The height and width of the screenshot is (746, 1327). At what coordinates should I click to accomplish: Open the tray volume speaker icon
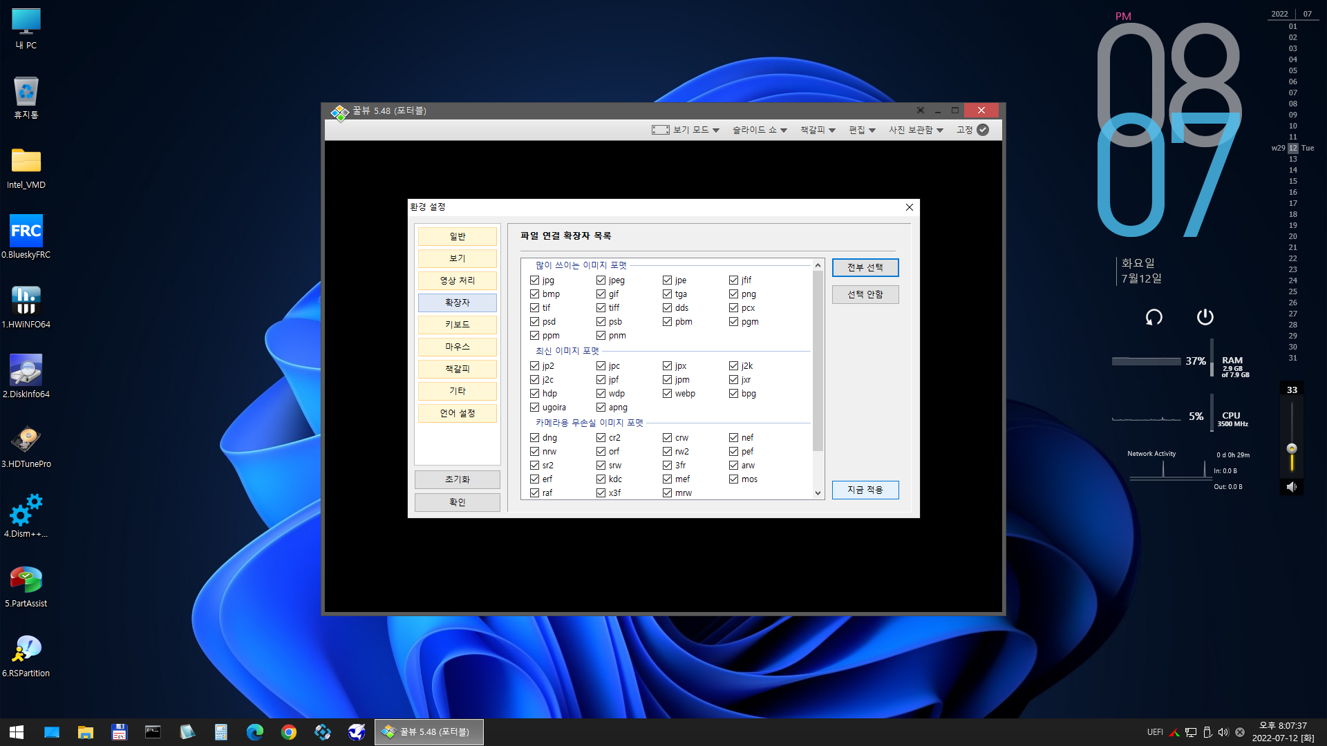coord(1223,732)
